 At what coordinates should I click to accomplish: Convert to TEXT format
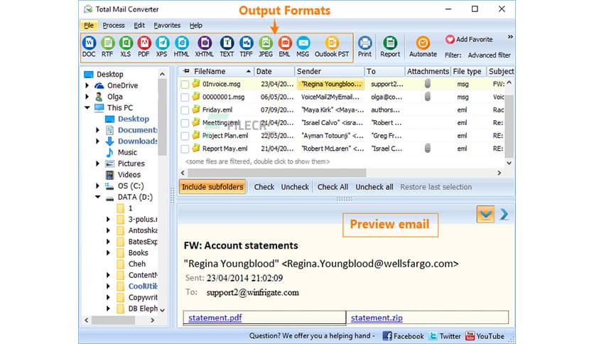tap(227, 47)
